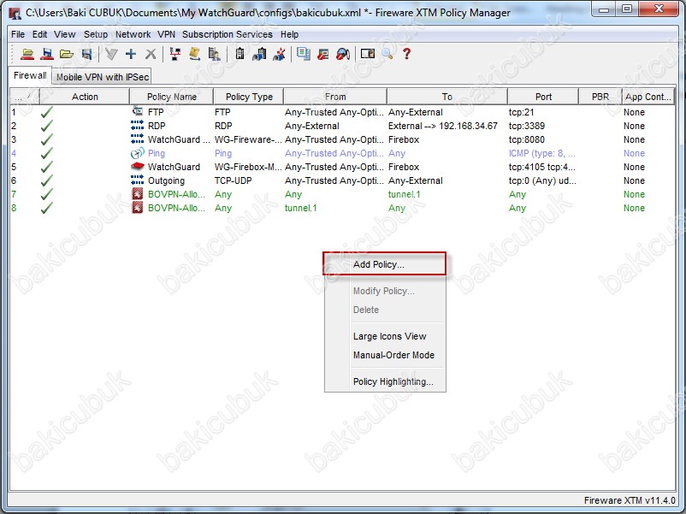This screenshot has height=514, width=686.
Task: Click the Save to Firebox floppy toolbar icon
Action: point(47,54)
